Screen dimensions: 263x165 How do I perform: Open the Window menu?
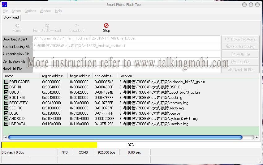(45, 11)
